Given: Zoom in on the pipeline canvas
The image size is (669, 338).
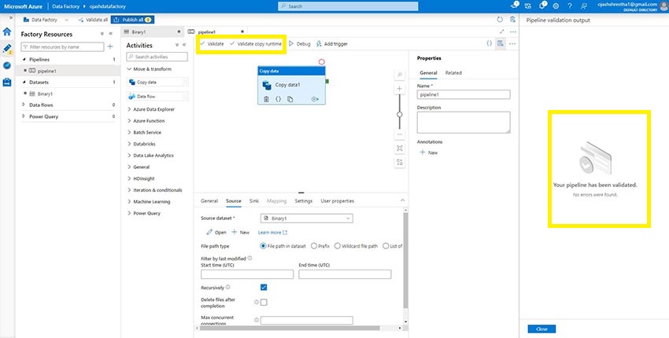Looking at the screenshot, I should click(x=400, y=89).
